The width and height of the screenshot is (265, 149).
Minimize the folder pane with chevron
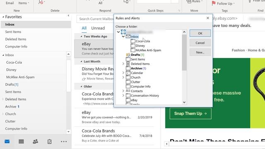coord(68,16)
